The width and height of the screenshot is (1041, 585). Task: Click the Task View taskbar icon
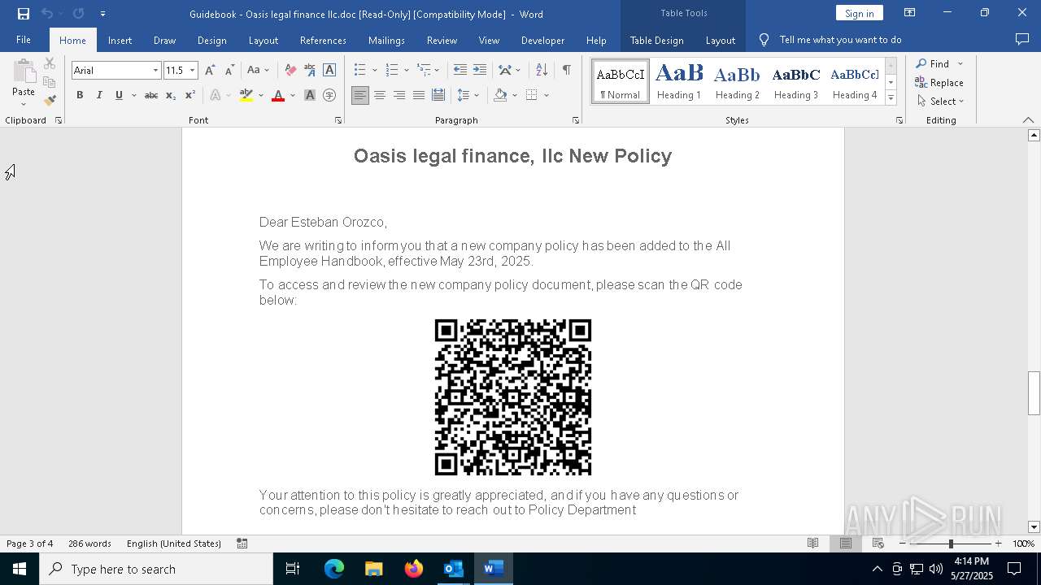(x=293, y=569)
